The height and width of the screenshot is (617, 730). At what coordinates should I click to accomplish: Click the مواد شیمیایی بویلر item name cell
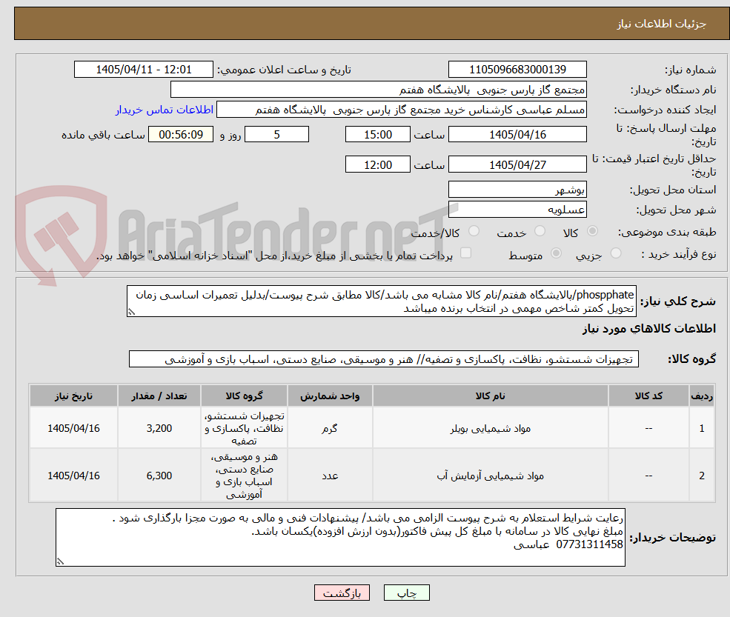[x=490, y=428]
